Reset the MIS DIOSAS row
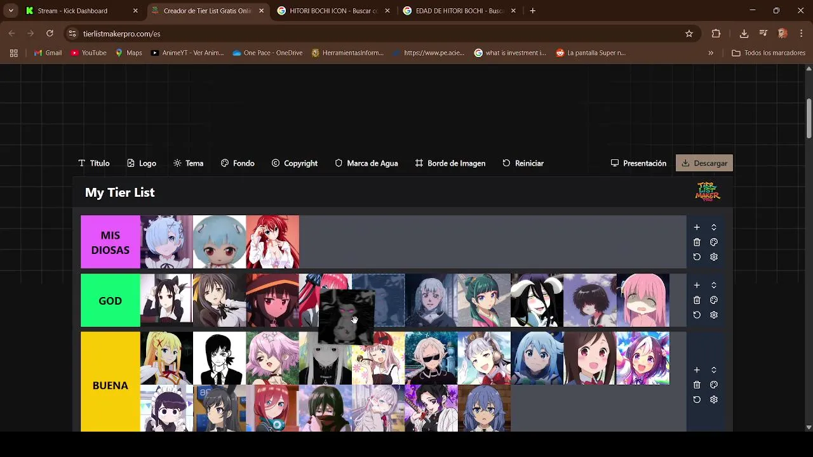This screenshot has width=813, height=457. 697,257
